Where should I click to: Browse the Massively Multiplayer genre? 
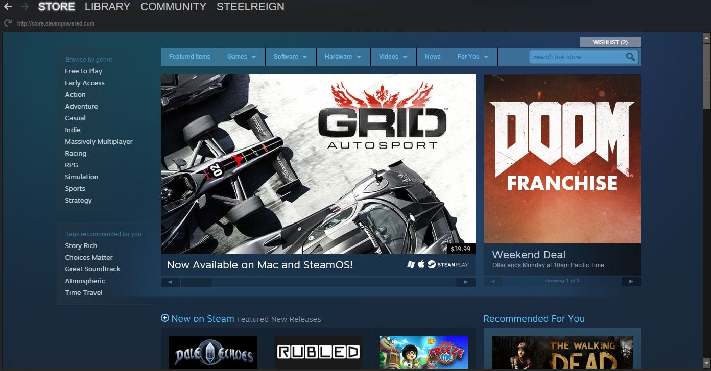point(99,141)
